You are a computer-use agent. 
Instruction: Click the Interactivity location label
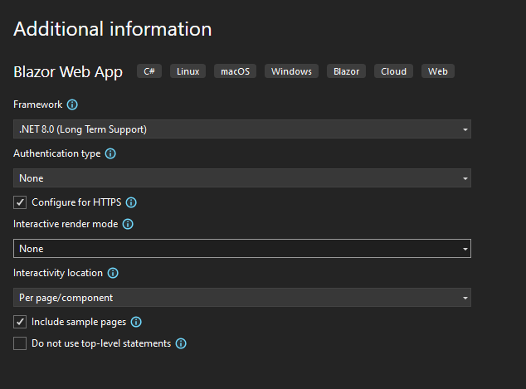[58, 273]
